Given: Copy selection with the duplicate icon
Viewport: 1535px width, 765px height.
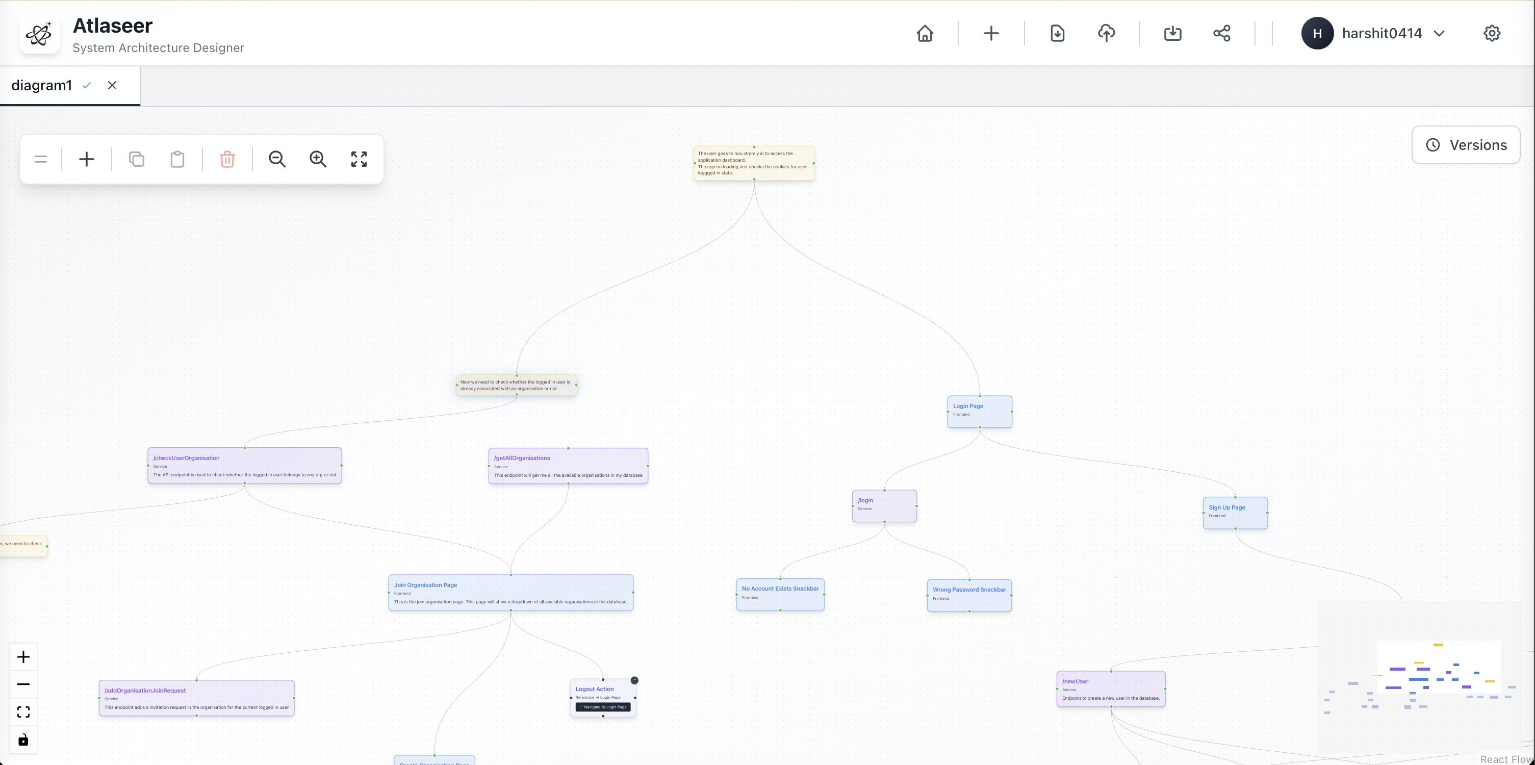Looking at the screenshot, I should [137, 159].
